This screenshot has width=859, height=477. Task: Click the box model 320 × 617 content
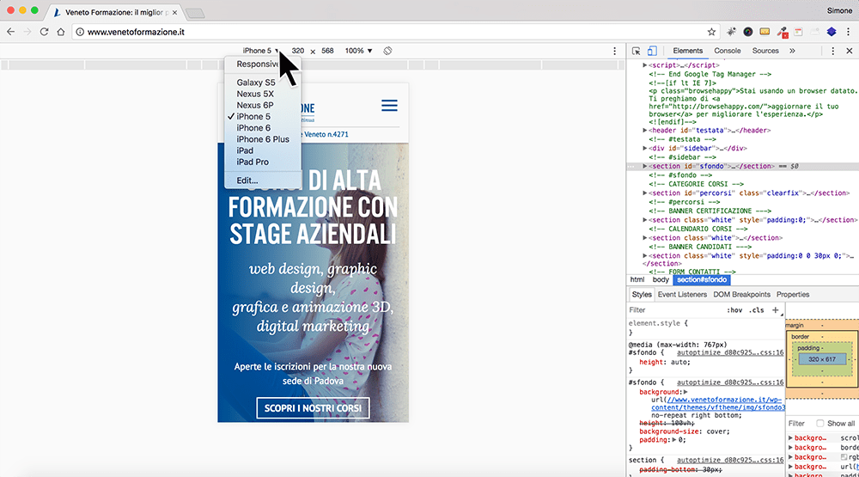click(822, 359)
